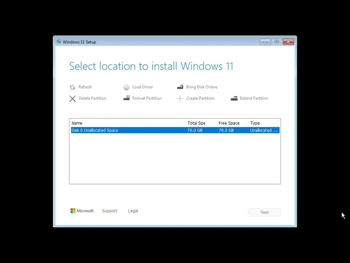Open the Legal link
The image size is (350, 263).
[133, 211]
